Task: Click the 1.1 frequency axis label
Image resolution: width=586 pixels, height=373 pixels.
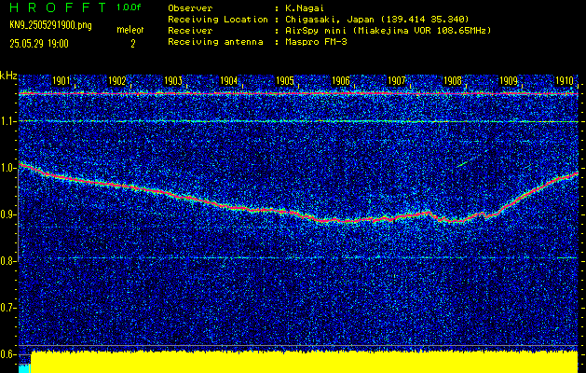Action: pos(7,121)
